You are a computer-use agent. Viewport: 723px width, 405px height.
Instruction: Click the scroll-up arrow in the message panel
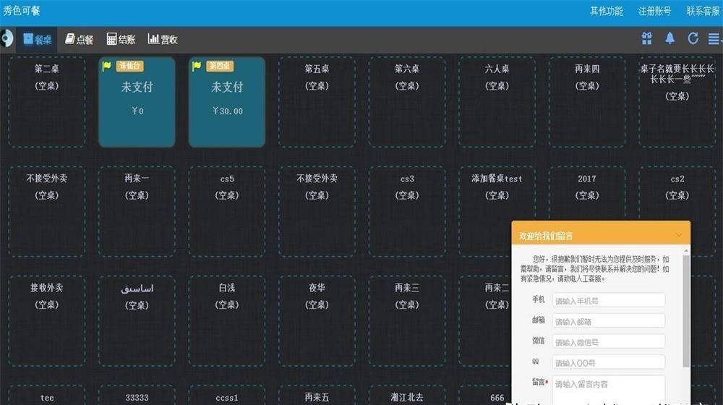(686, 250)
